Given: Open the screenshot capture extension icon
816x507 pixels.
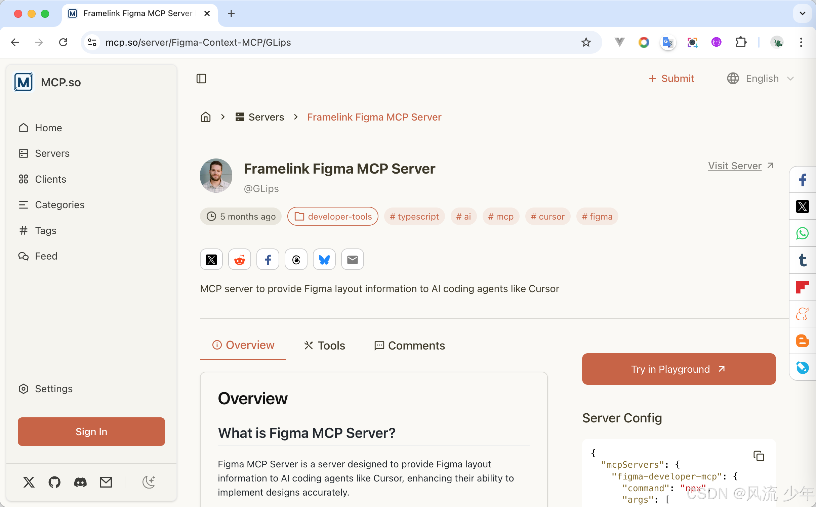Looking at the screenshot, I should pyautogui.click(x=692, y=42).
